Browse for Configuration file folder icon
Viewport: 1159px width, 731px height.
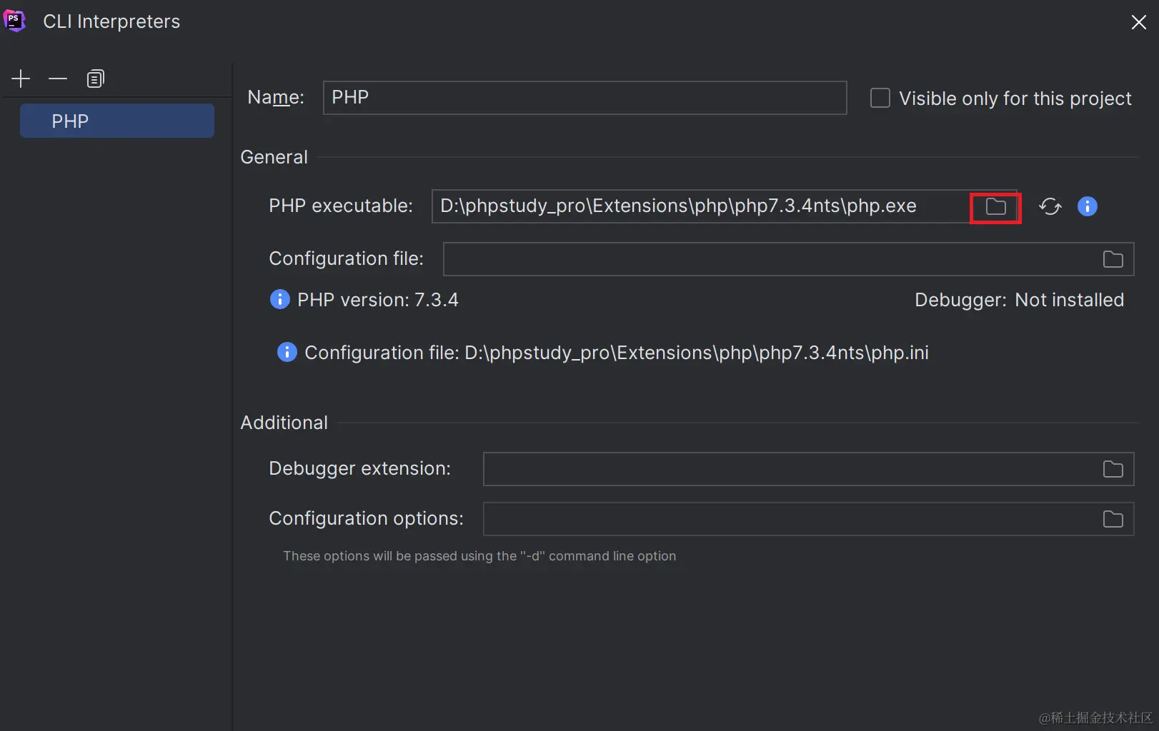[x=1113, y=260]
